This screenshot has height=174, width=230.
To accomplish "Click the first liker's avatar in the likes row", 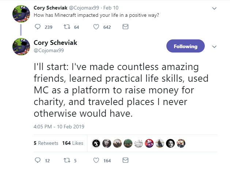I will coord(96,143).
